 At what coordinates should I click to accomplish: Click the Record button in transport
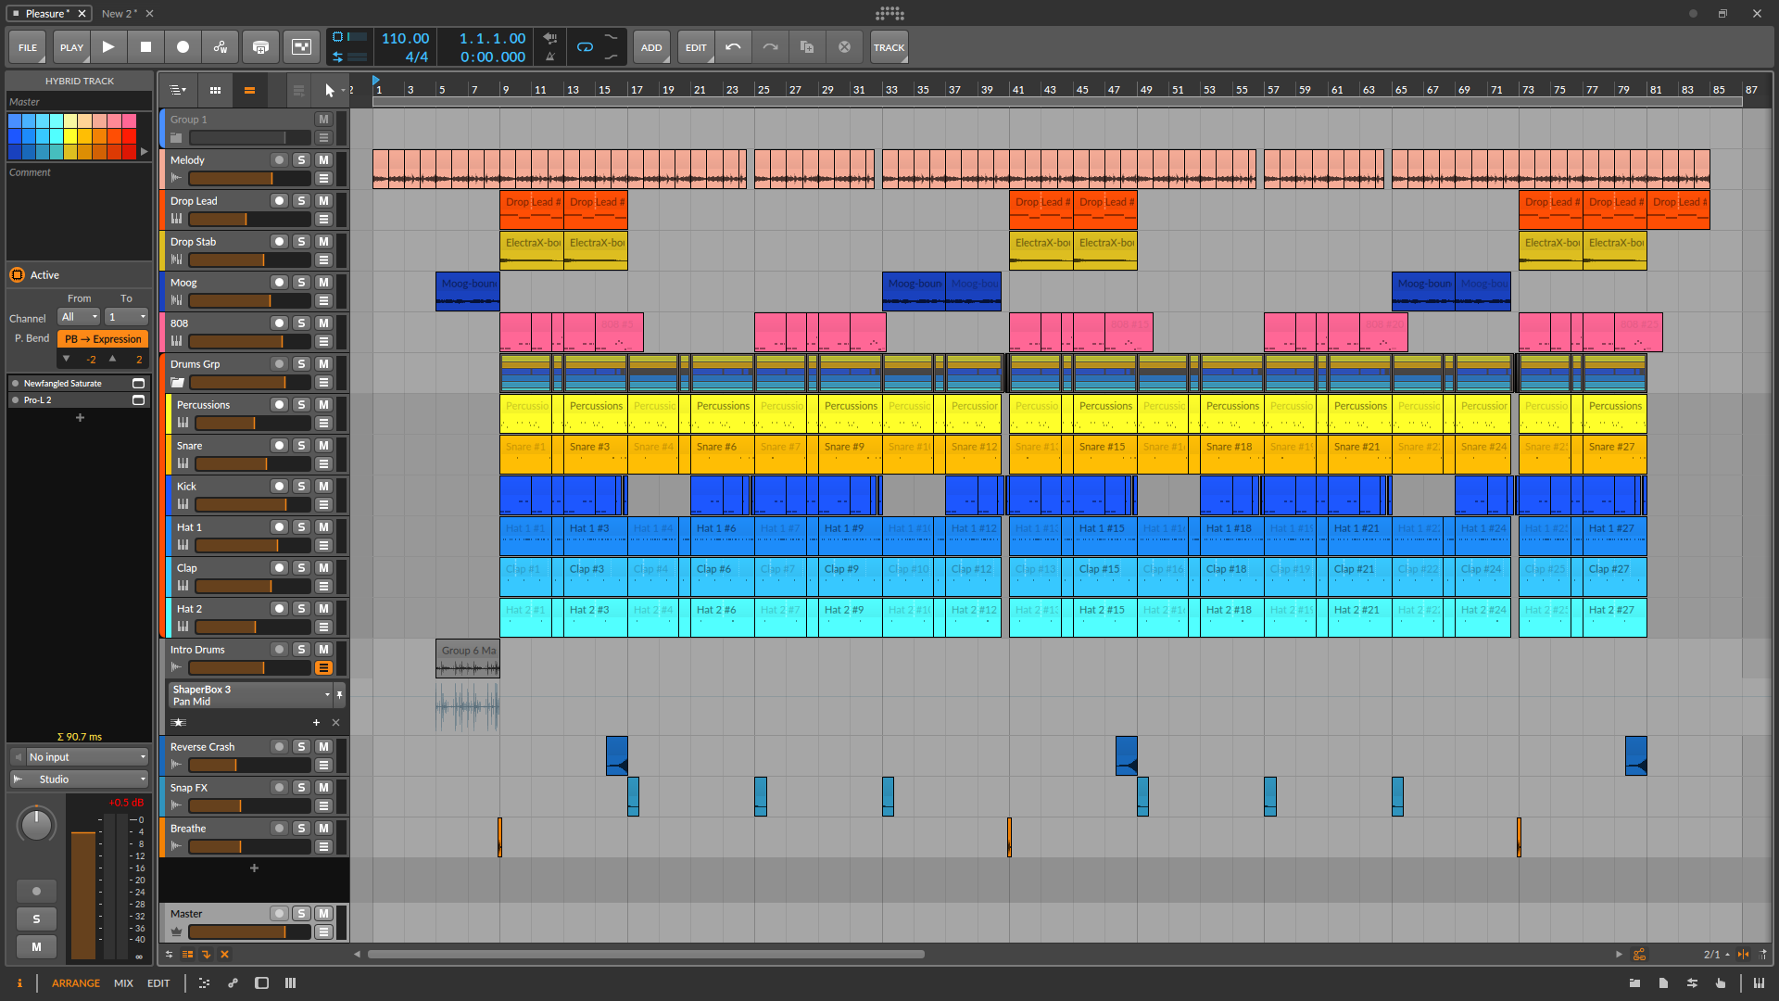(183, 47)
